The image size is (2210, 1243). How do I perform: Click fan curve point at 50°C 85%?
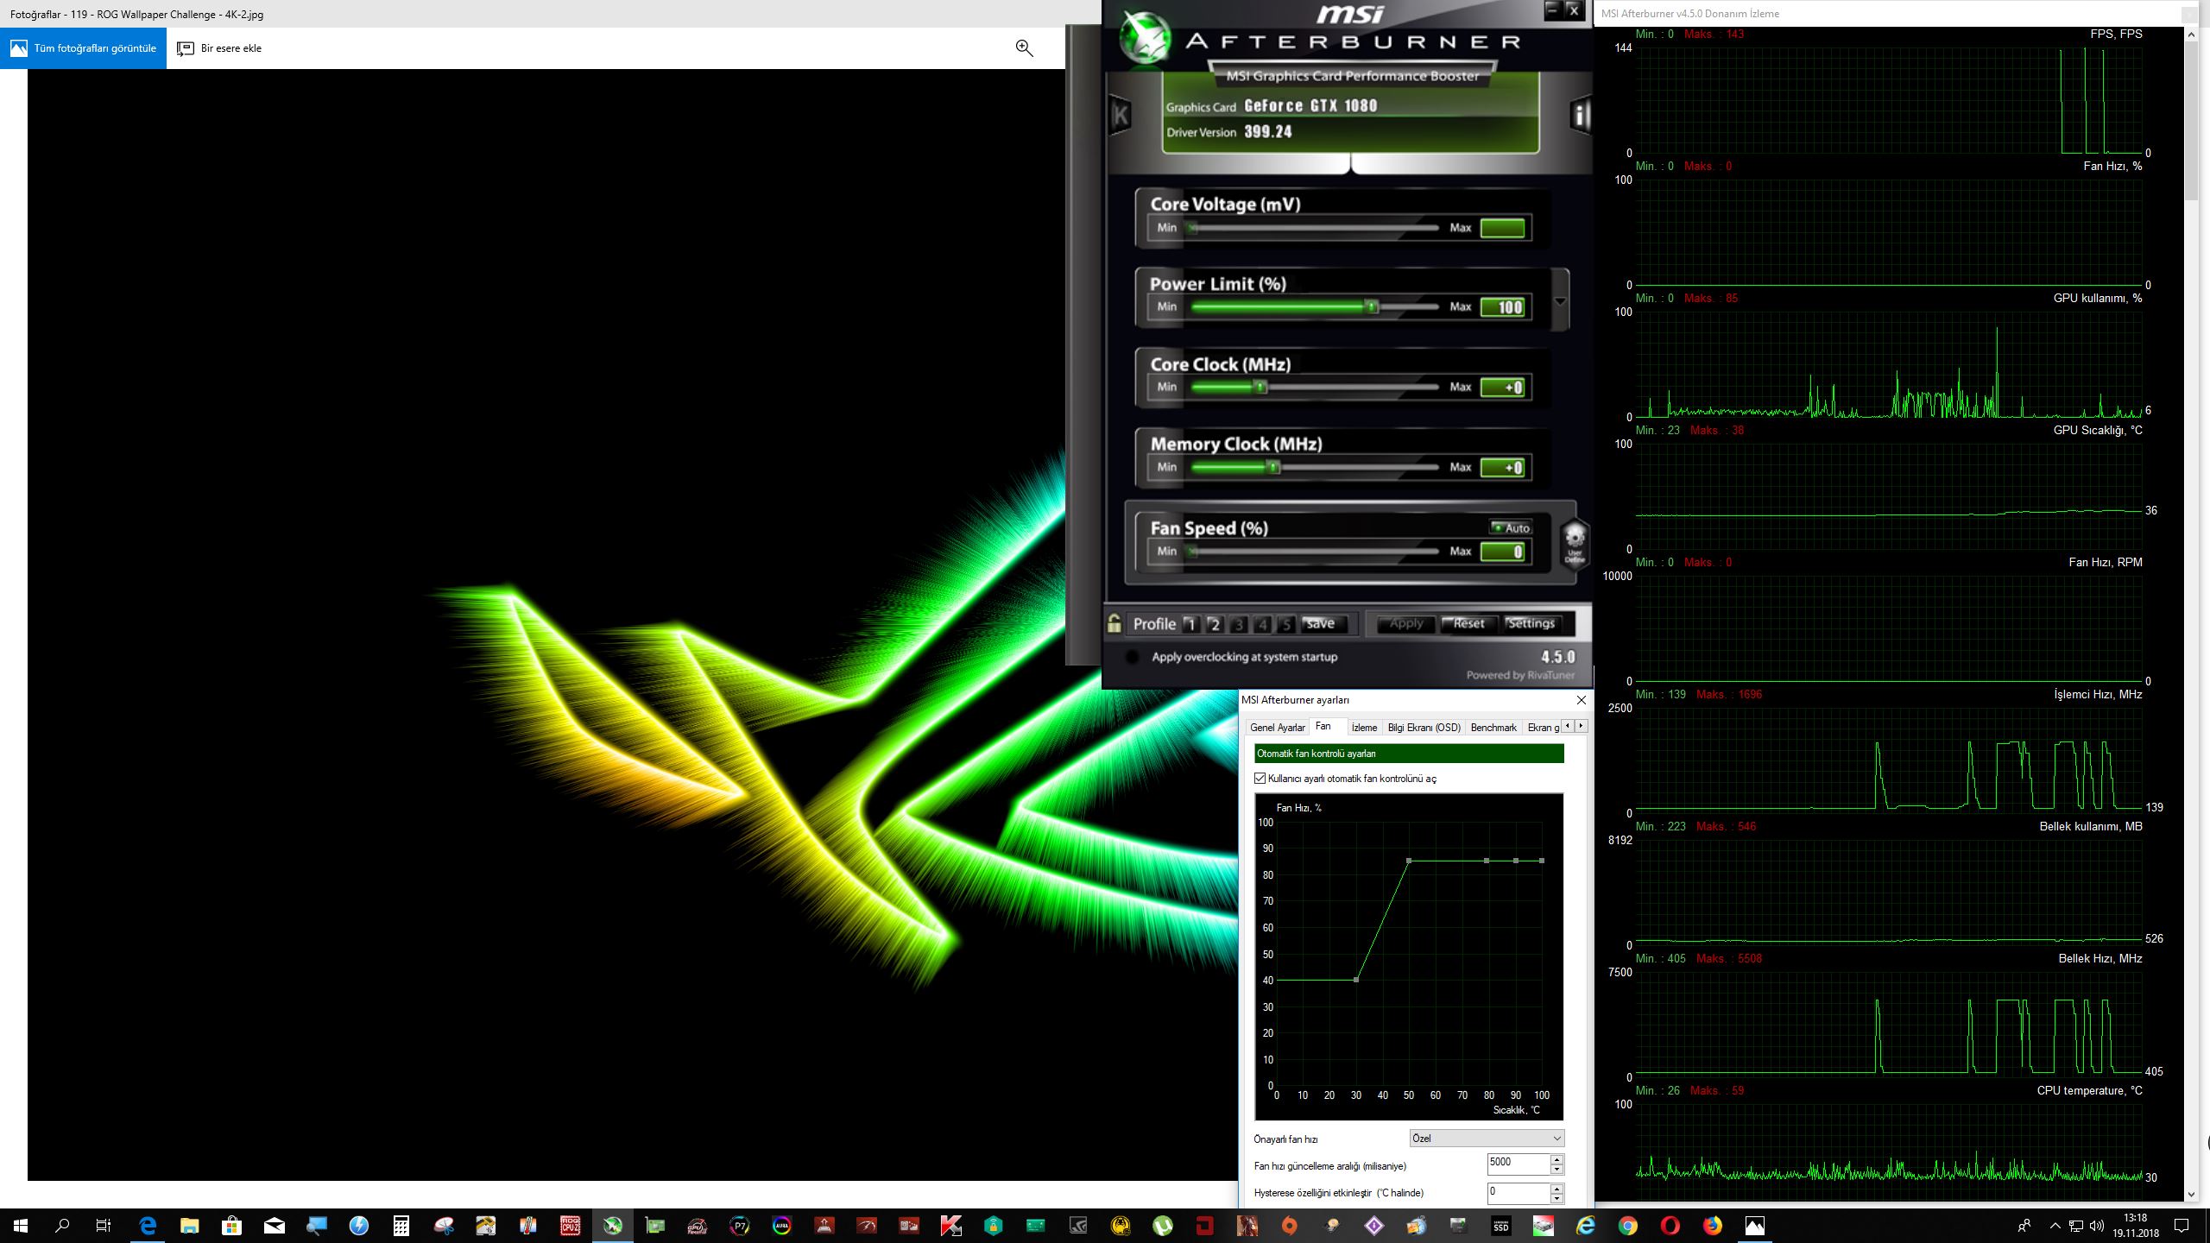coord(1409,861)
